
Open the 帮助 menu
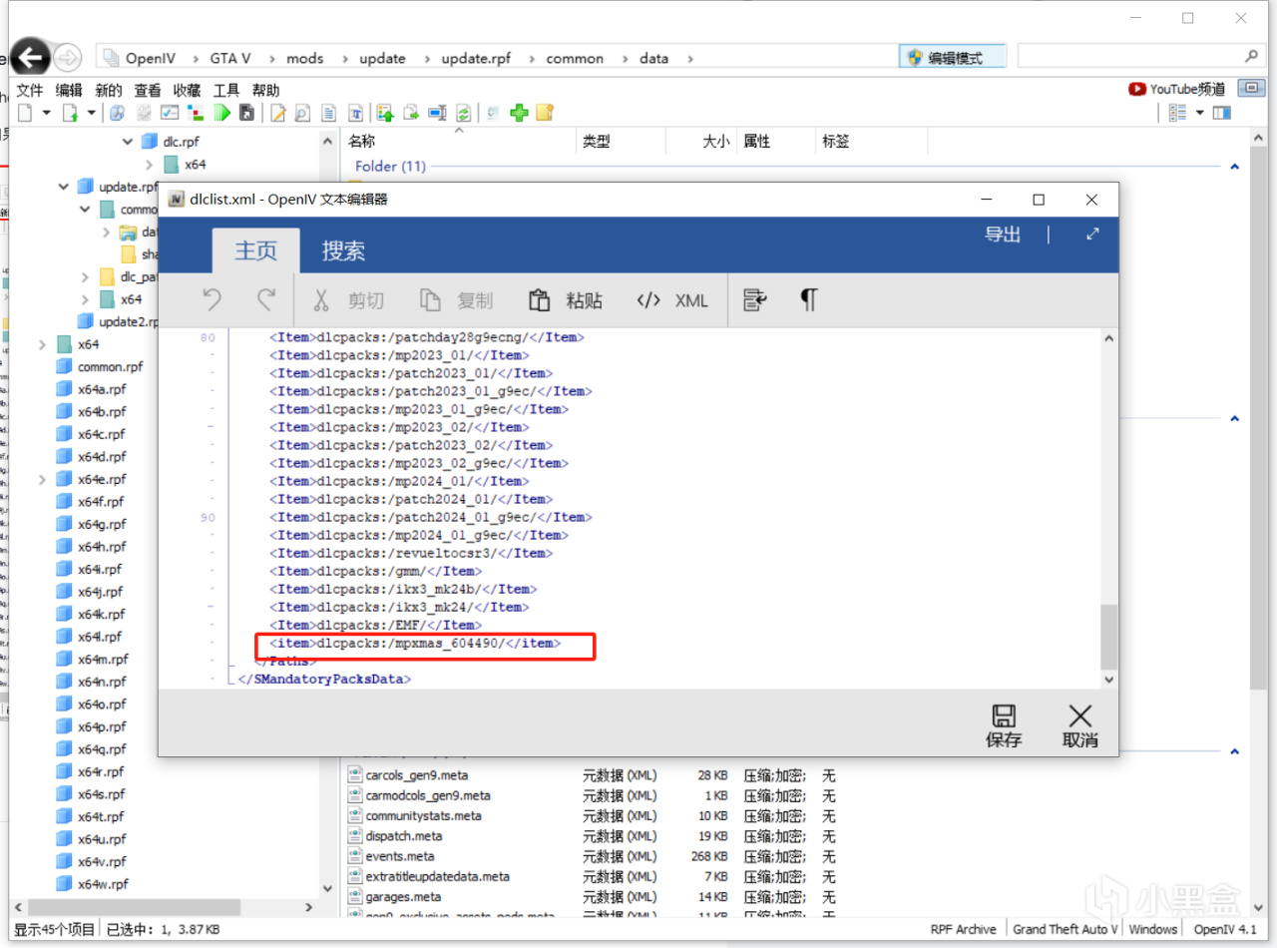[265, 90]
